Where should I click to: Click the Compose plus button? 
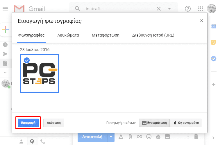coord(5,30)
